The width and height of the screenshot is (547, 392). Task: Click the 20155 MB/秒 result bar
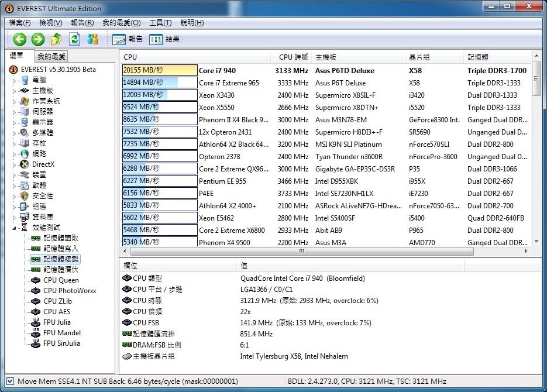coord(160,70)
